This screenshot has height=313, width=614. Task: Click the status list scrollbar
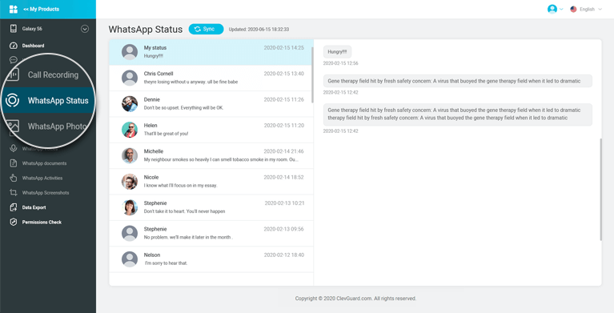[312, 74]
